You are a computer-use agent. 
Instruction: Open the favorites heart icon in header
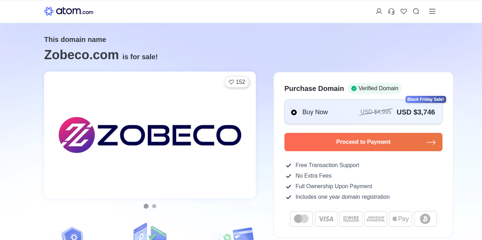pos(404,11)
